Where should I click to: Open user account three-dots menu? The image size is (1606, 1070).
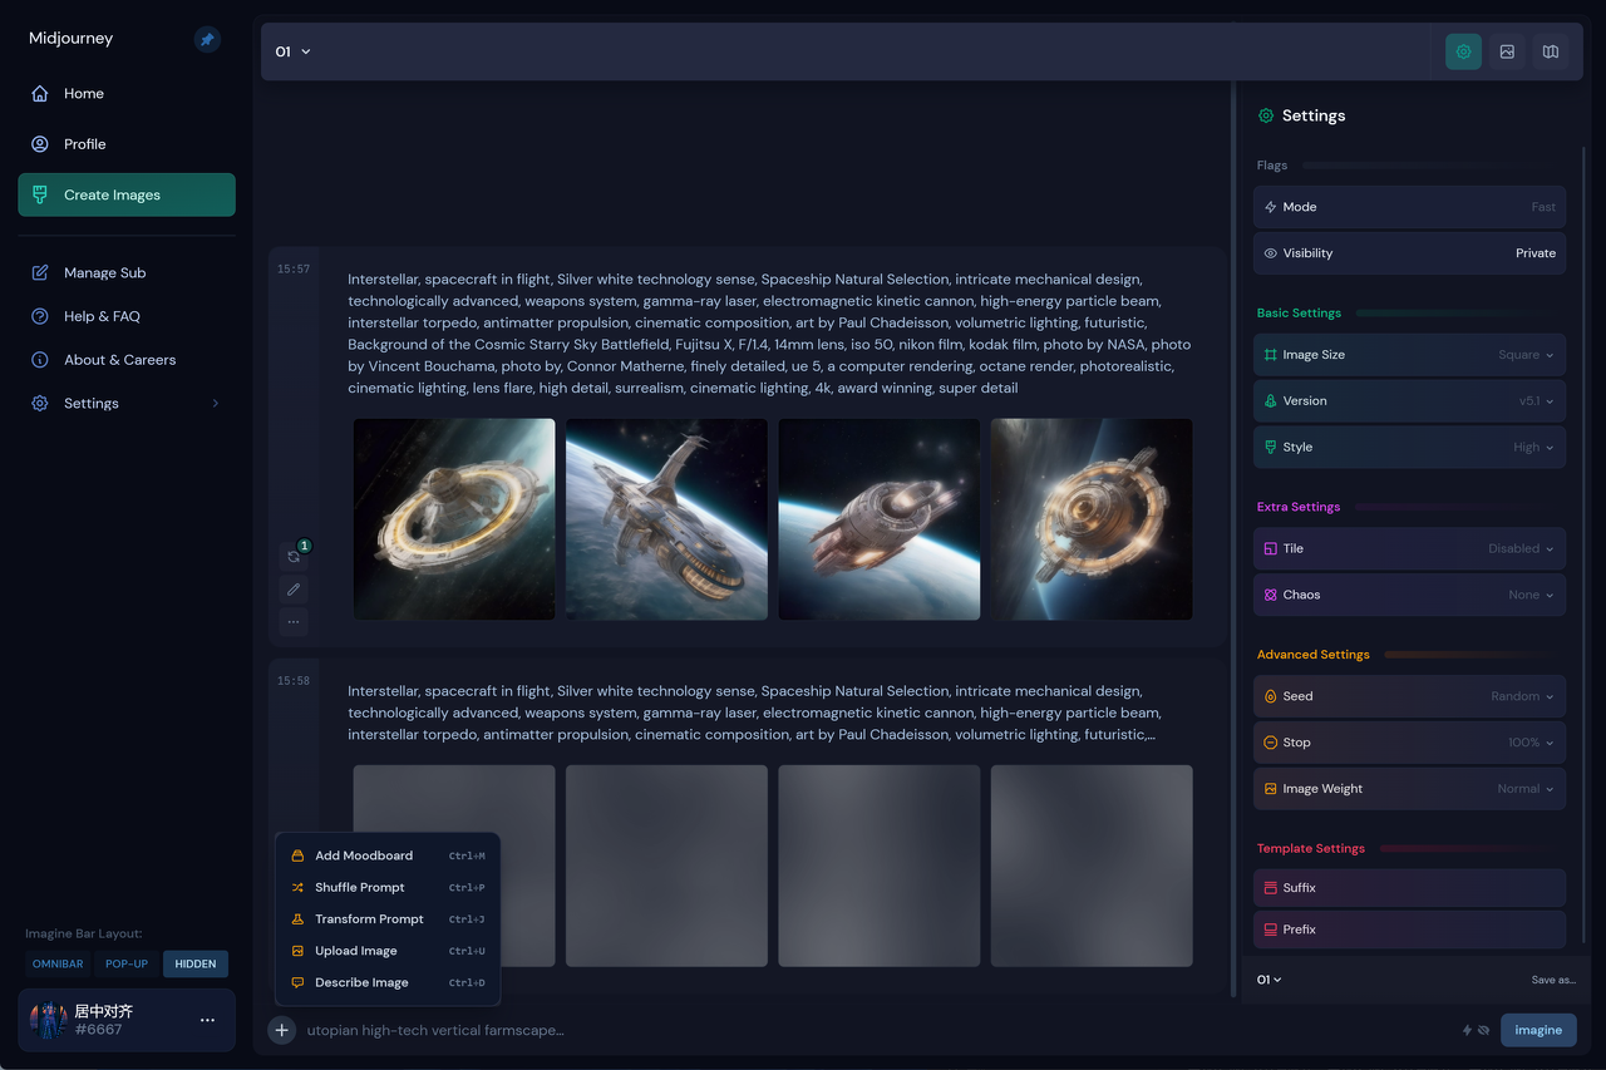[x=208, y=1019]
